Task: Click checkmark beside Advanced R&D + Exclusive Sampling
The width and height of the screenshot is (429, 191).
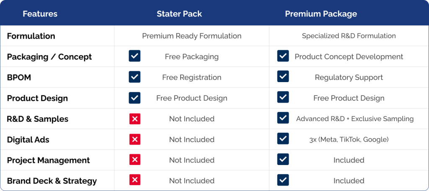Action: pyautogui.click(x=283, y=119)
